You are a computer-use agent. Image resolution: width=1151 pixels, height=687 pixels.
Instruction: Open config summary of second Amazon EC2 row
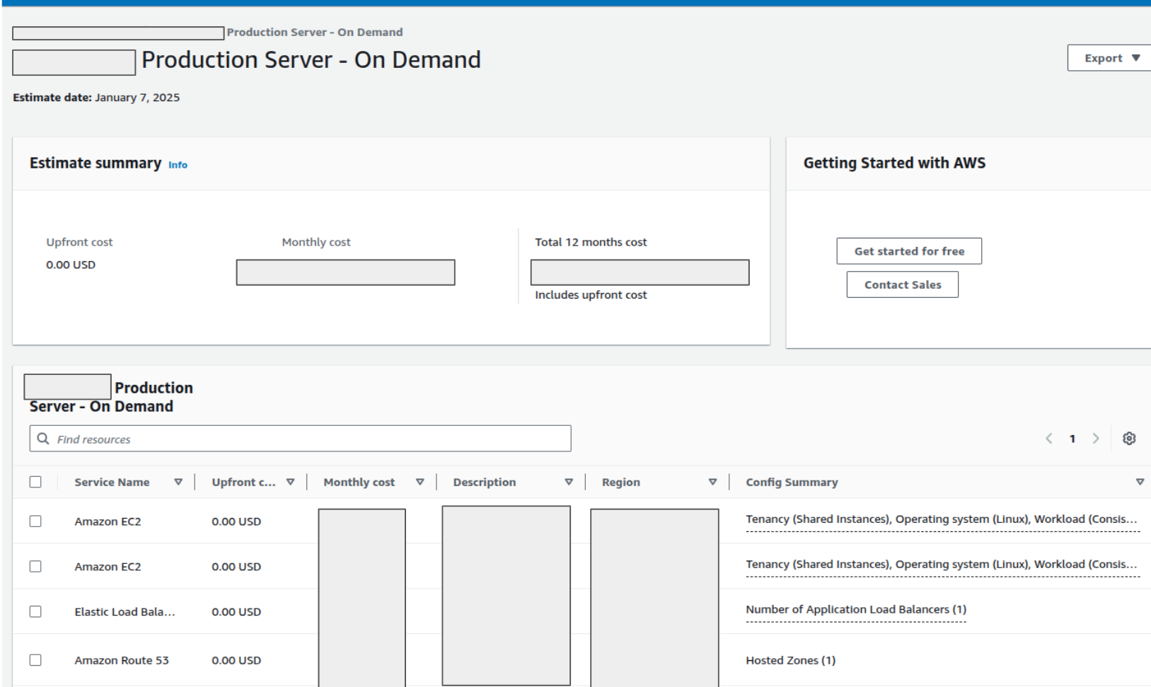point(942,565)
